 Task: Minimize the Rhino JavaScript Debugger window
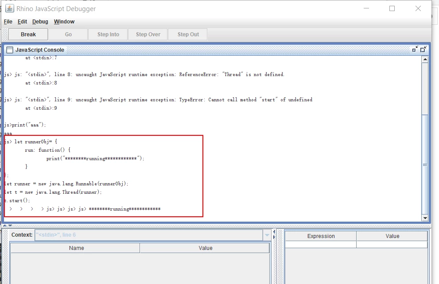pyautogui.click(x=366, y=8)
